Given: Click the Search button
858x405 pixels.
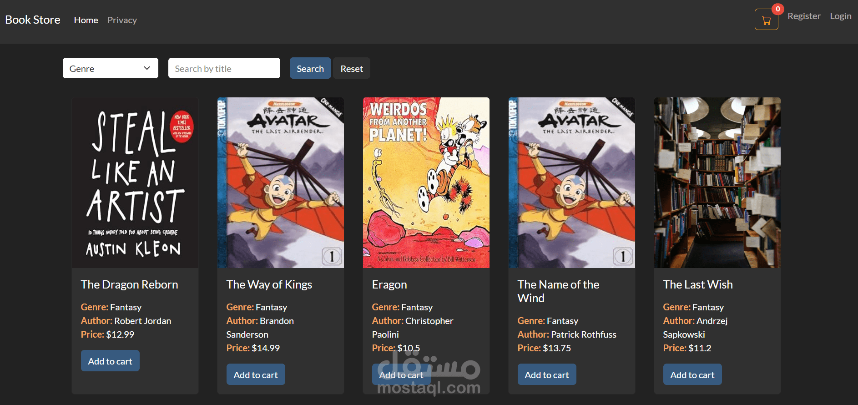Looking at the screenshot, I should [x=310, y=68].
